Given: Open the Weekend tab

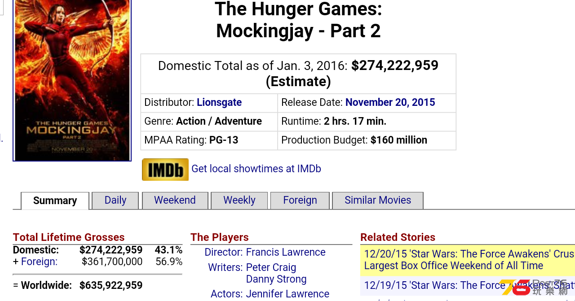Looking at the screenshot, I should pos(175,201).
